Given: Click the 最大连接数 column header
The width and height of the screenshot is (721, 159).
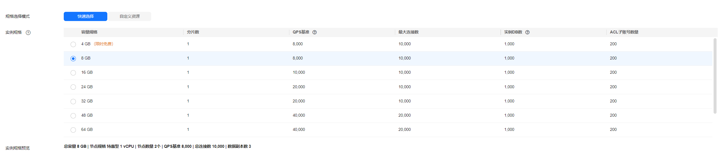Looking at the screenshot, I should [x=408, y=32].
